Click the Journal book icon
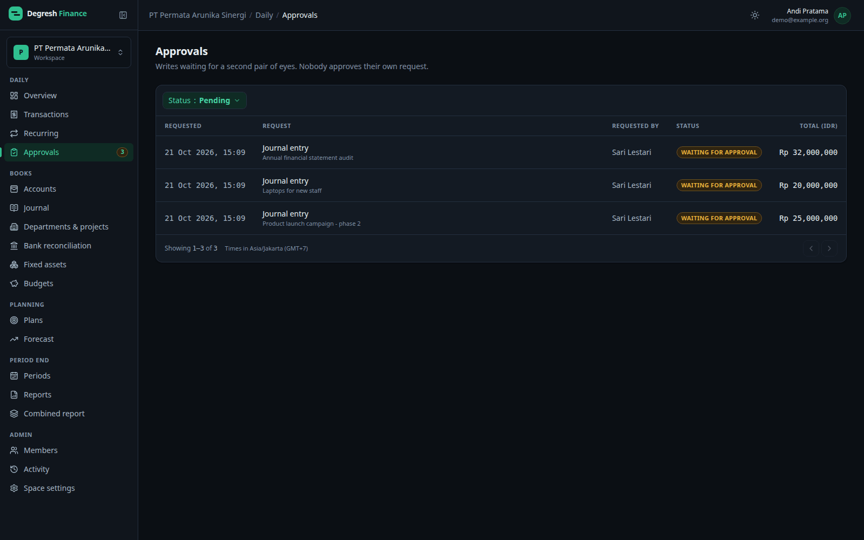864x540 pixels. [x=14, y=208]
